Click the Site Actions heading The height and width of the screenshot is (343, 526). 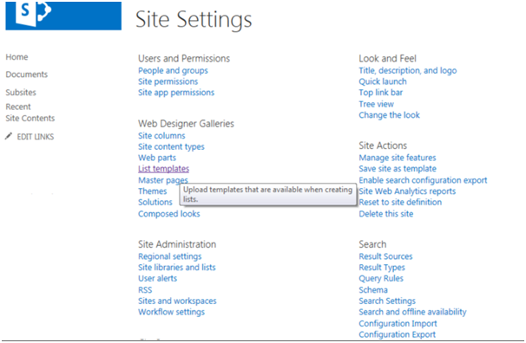383,146
